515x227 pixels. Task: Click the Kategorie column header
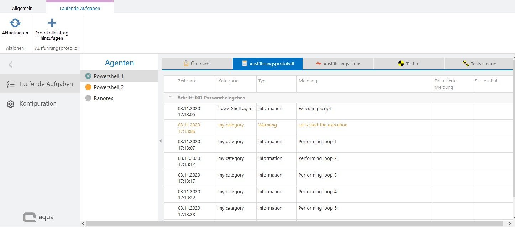(228, 81)
